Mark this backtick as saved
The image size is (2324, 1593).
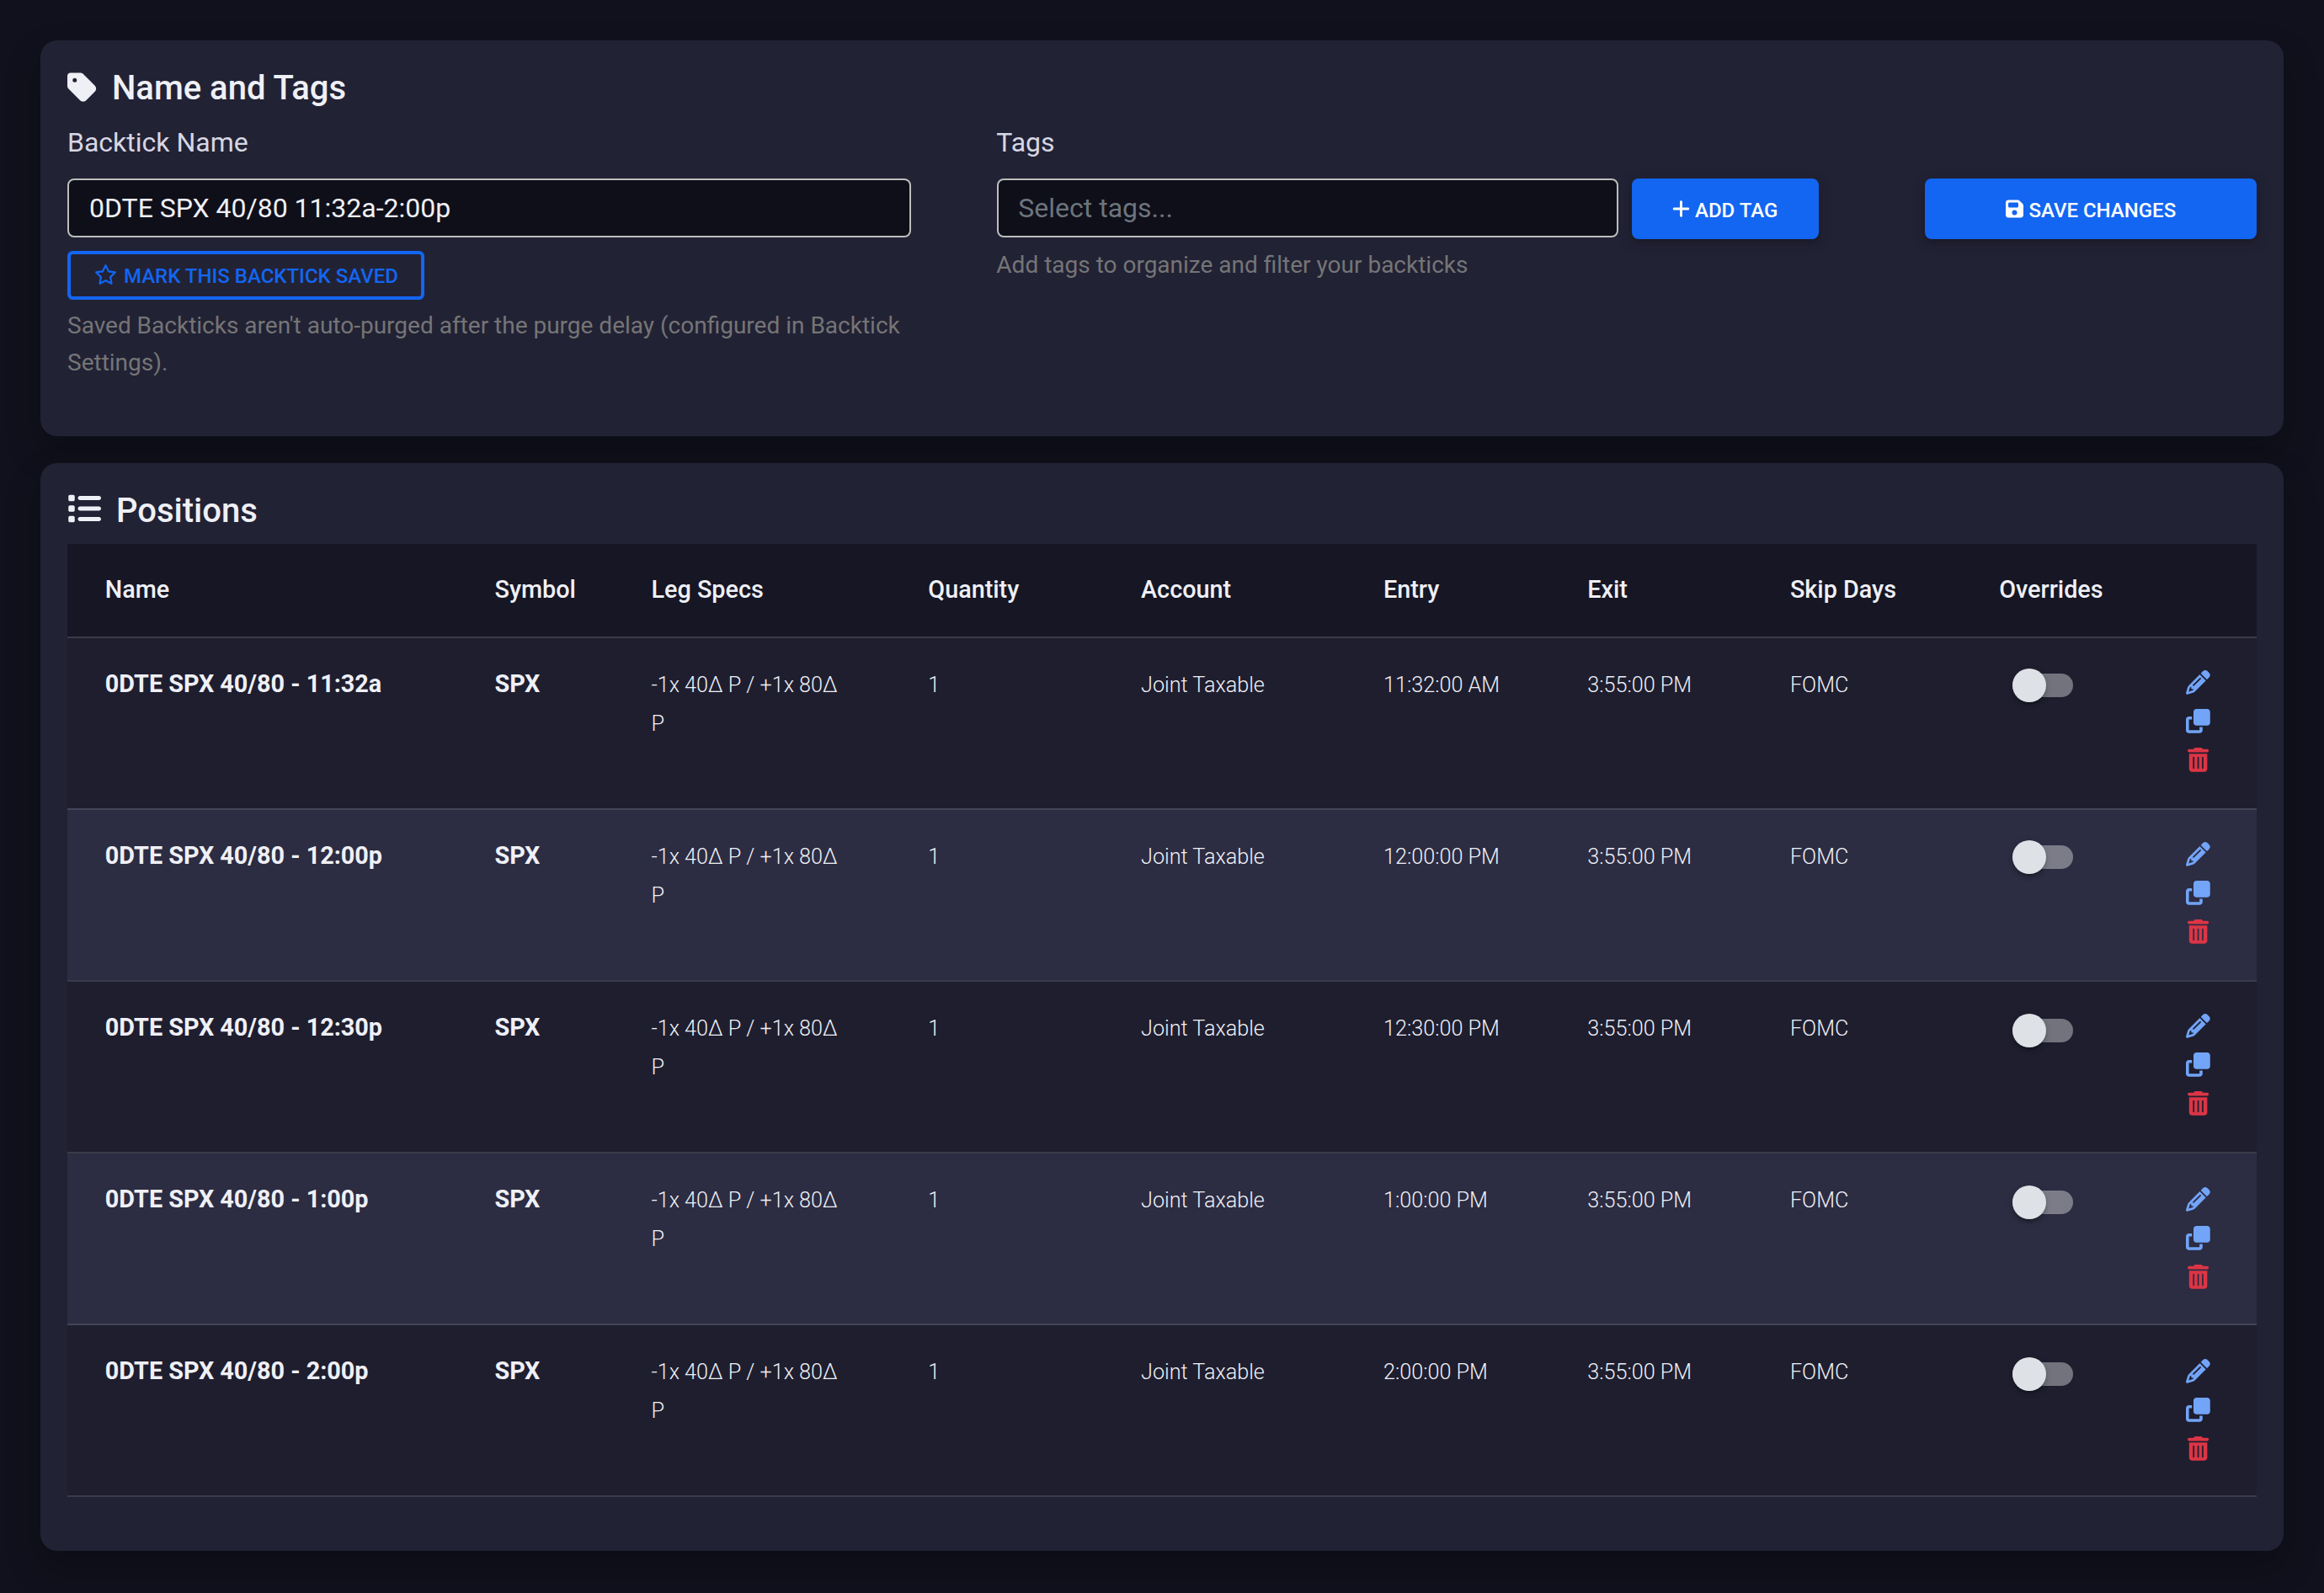(245, 275)
